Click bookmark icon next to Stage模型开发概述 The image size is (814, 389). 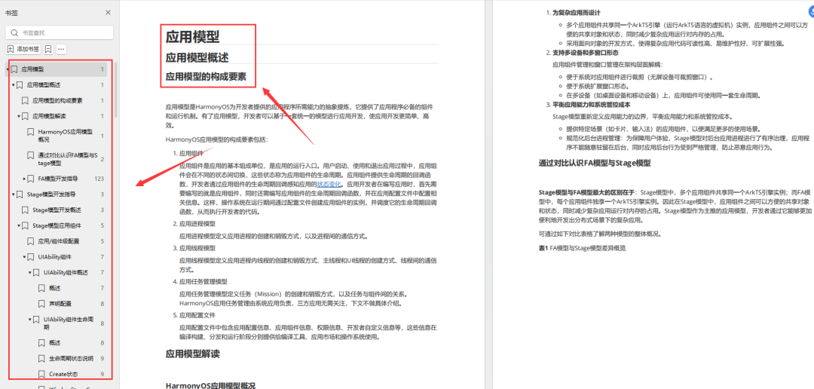click(x=25, y=210)
